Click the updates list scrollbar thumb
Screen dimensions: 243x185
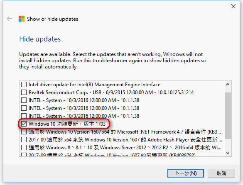pos(228,116)
